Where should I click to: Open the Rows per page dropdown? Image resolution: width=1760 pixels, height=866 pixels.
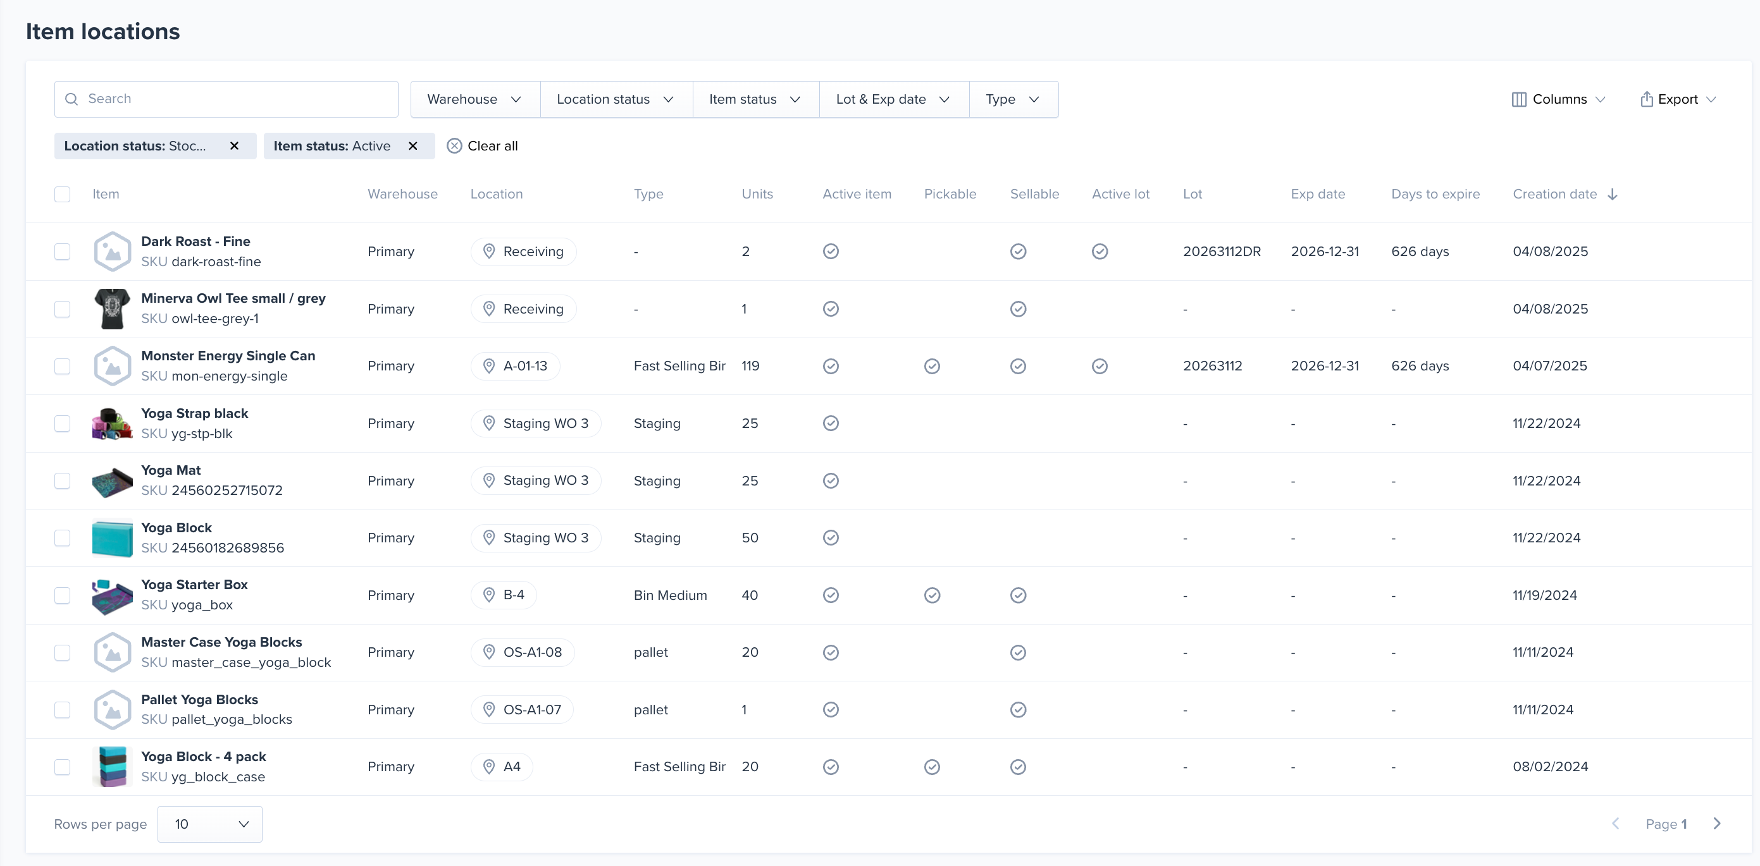[x=210, y=824]
